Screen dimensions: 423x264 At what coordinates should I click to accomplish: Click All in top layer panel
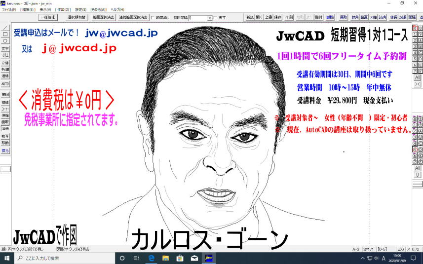pyautogui.click(x=418, y=77)
